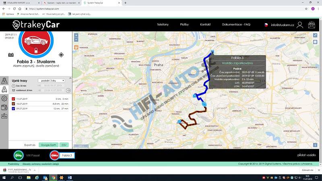
Task: Switch to the Seznam browser tab
Action: (x=62, y=3)
